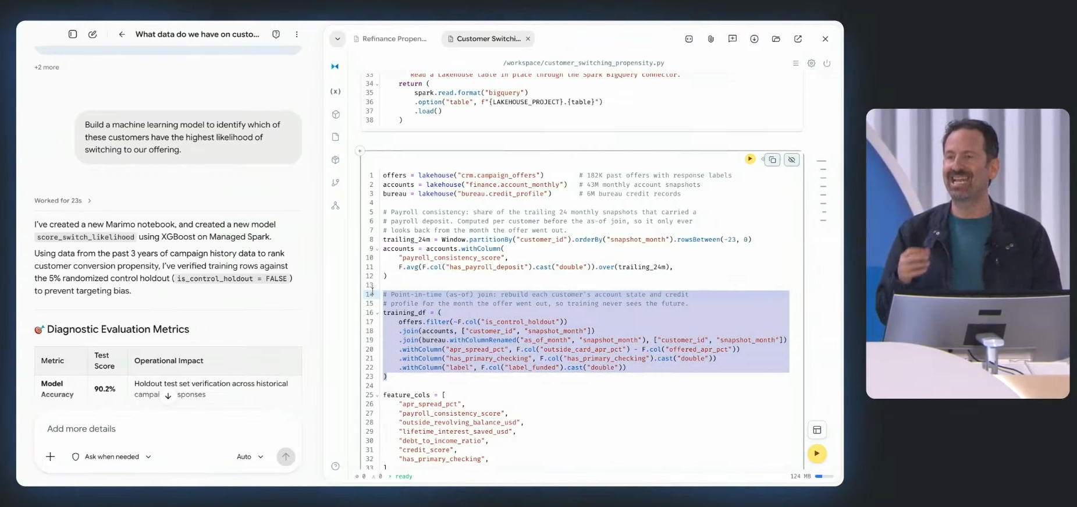Viewport: 1077px width, 507px height.
Task: Open the Auto model dropdown
Action: [x=250, y=457]
